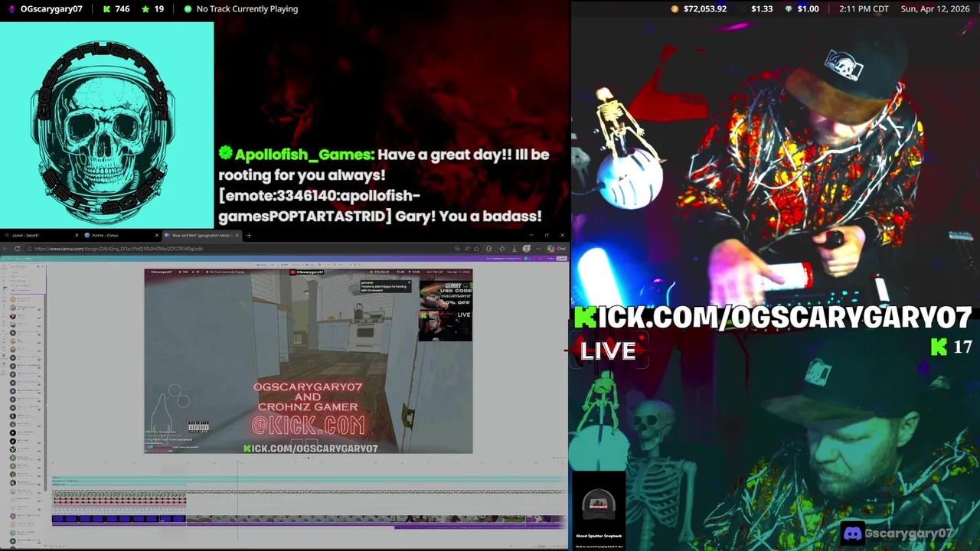The width and height of the screenshot is (980, 551).
Task: Click the skull astronaut logo image
Action: click(106, 125)
